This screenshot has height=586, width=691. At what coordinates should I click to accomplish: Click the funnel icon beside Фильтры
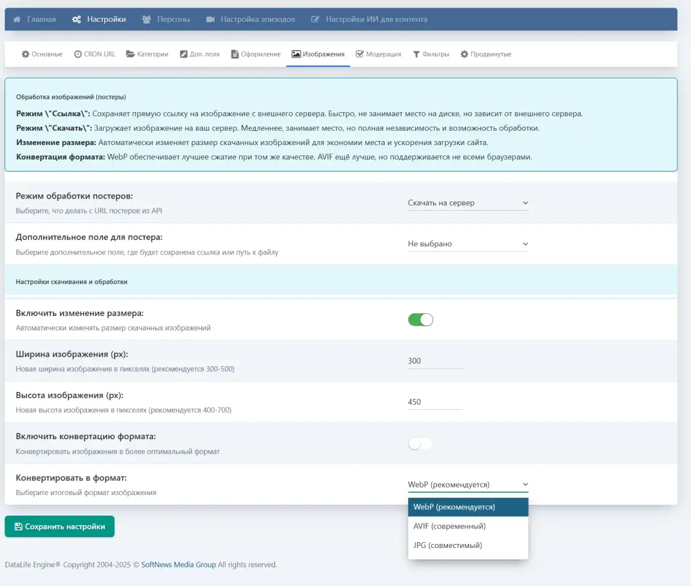point(416,54)
